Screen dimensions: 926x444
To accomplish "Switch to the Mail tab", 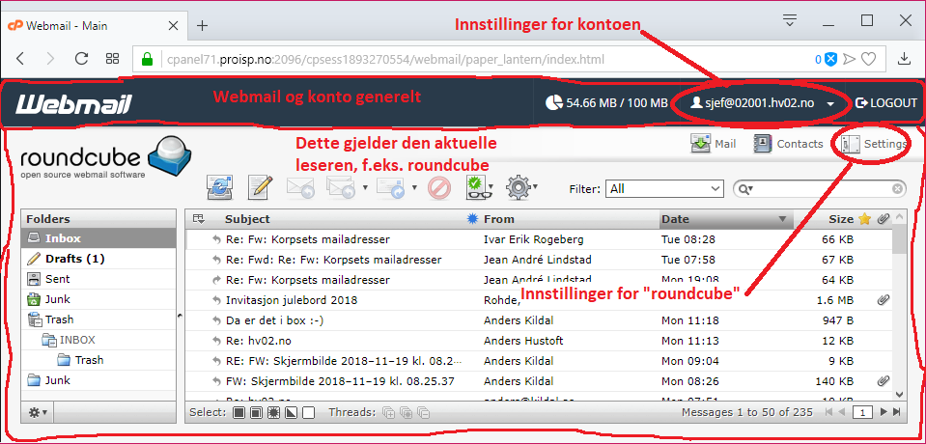I will pos(714,144).
